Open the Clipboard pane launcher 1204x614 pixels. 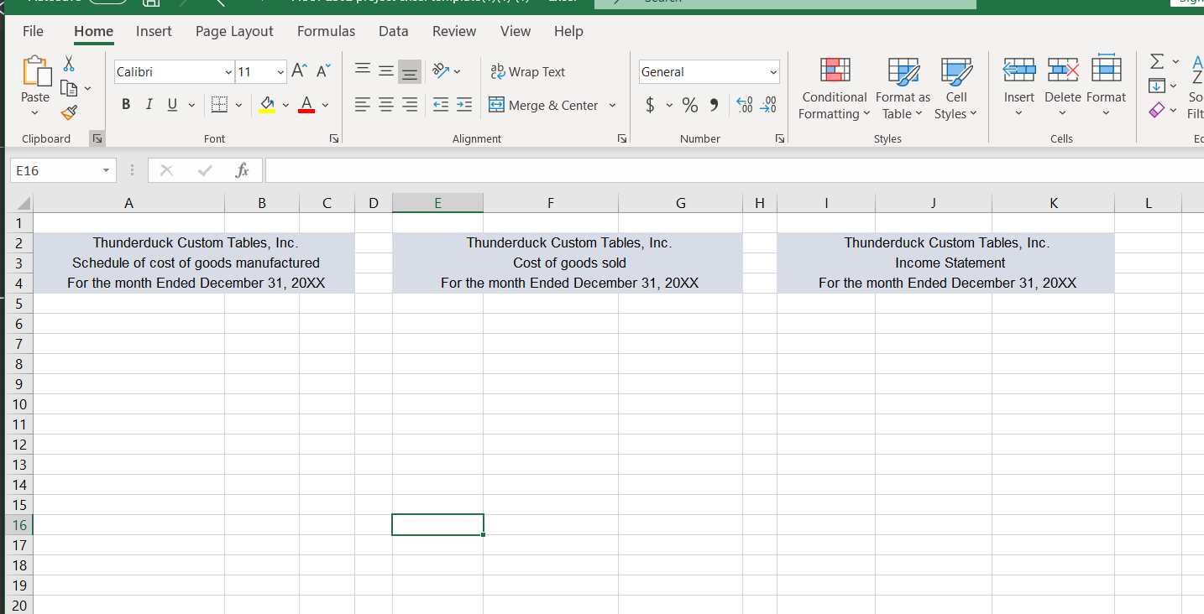pos(97,138)
